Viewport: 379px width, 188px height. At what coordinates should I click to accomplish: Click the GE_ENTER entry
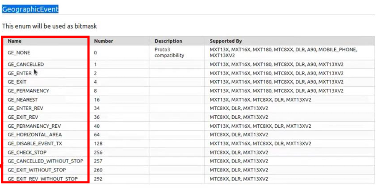click(x=19, y=73)
